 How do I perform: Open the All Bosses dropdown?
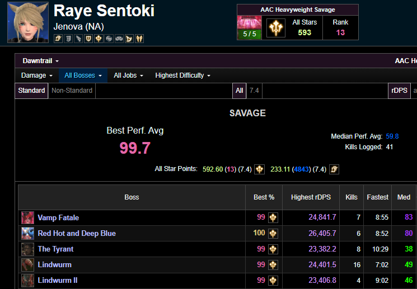point(83,75)
